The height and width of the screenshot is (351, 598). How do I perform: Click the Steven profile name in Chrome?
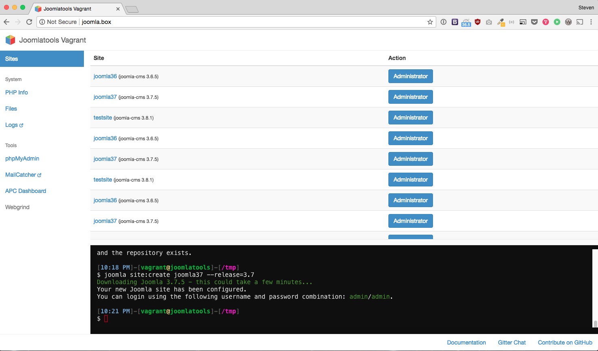tap(586, 7)
